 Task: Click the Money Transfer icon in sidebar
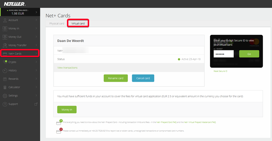point(5,45)
